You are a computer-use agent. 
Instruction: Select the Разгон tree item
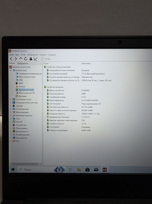(21, 86)
